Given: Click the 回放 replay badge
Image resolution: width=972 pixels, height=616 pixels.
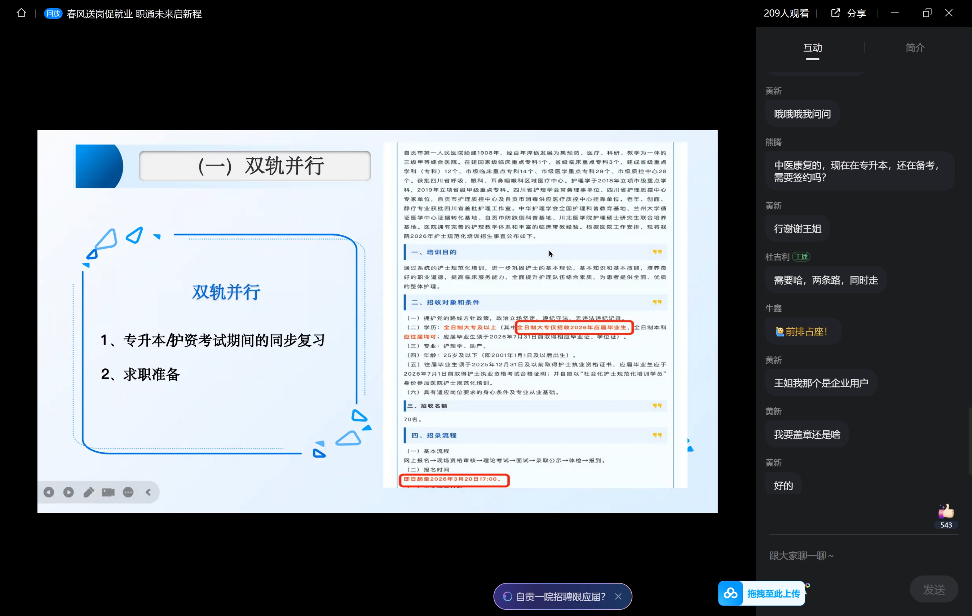Looking at the screenshot, I should click(x=53, y=13).
